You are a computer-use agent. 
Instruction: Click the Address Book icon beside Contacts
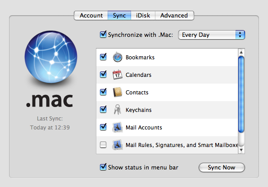(118, 92)
